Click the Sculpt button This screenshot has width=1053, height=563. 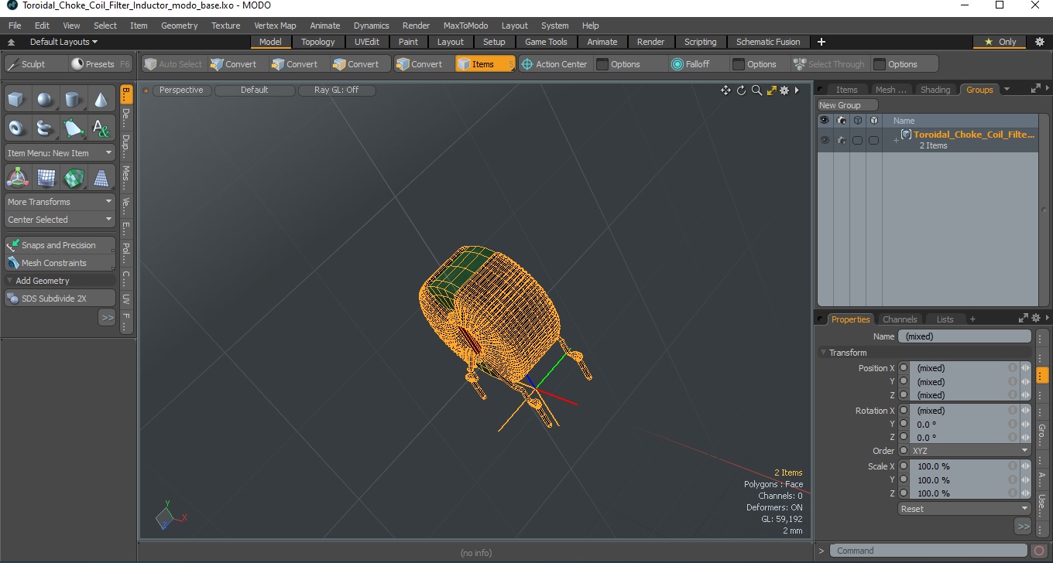point(35,64)
